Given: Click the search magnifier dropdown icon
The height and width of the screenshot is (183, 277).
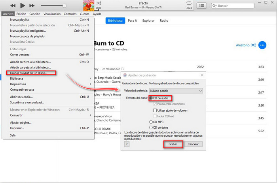Looking at the screenshot, I should pyautogui.click(x=214, y=6).
